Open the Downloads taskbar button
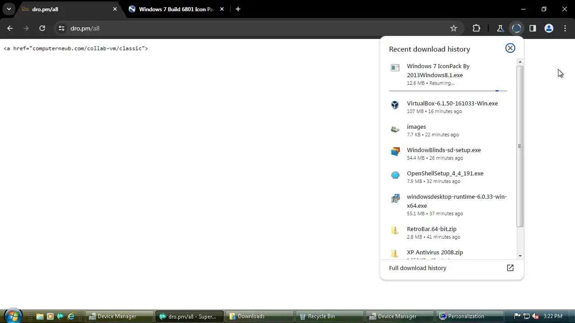 point(259,316)
